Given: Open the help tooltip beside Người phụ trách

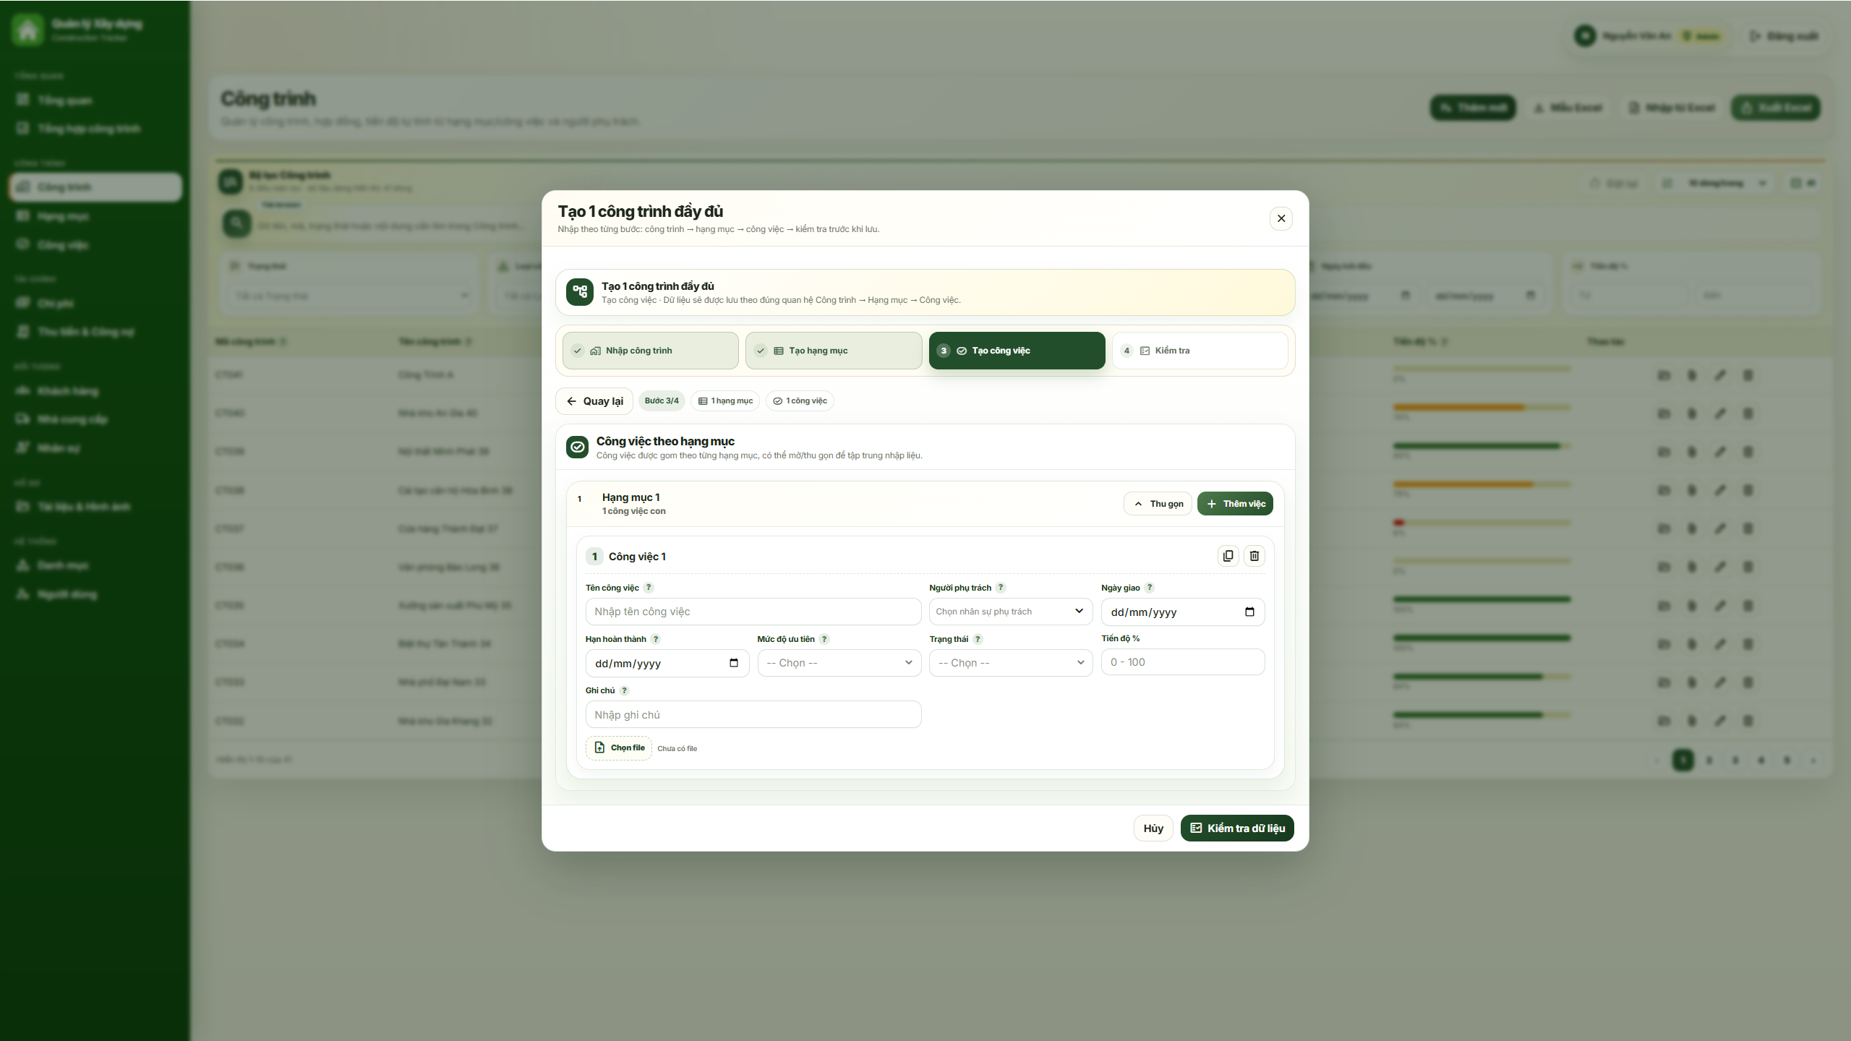Looking at the screenshot, I should tap(1001, 588).
